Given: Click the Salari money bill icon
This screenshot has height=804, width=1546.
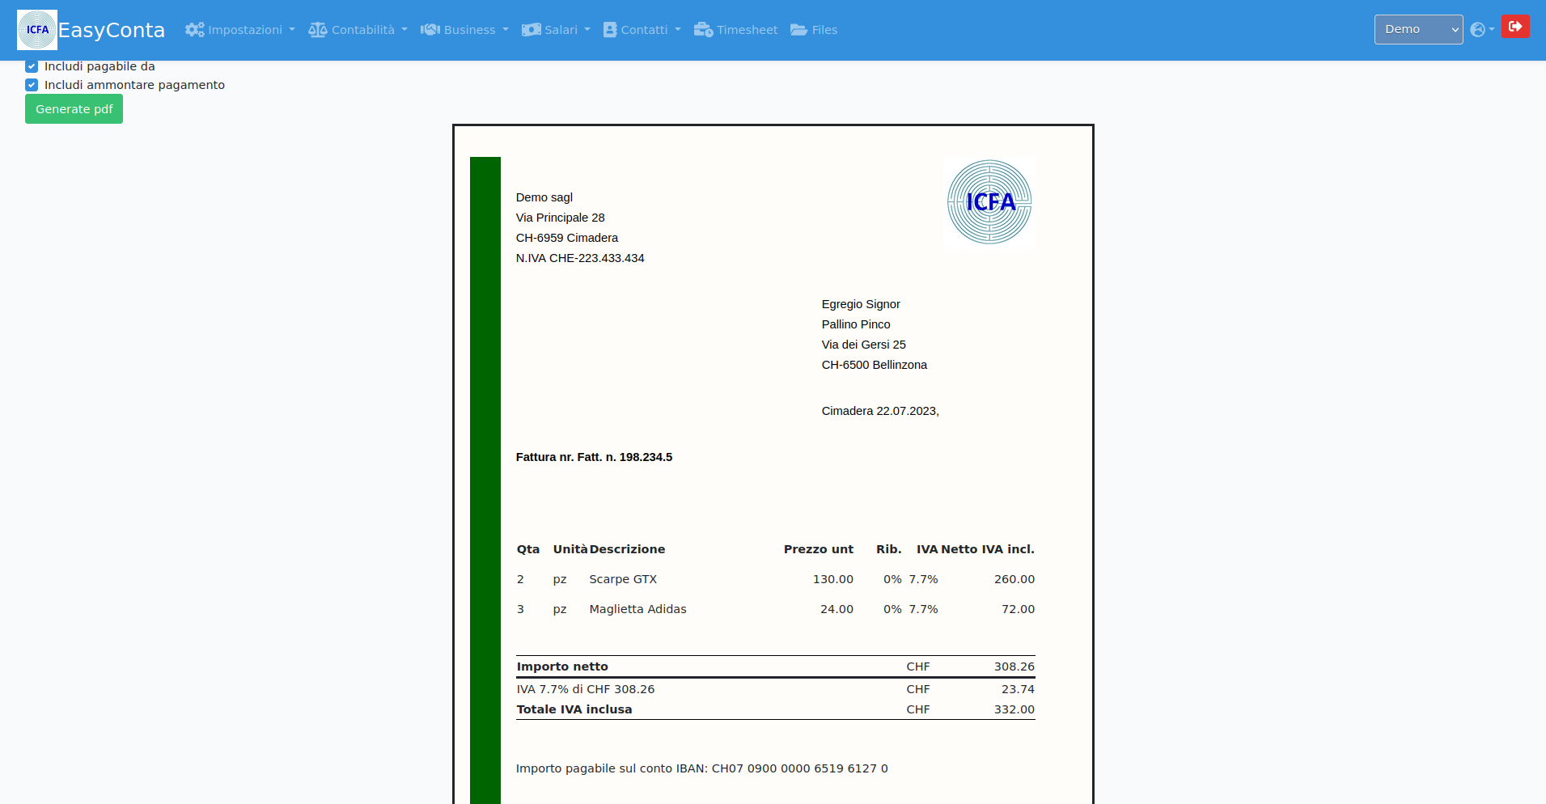Looking at the screenshot, I should tap(531, 30).
